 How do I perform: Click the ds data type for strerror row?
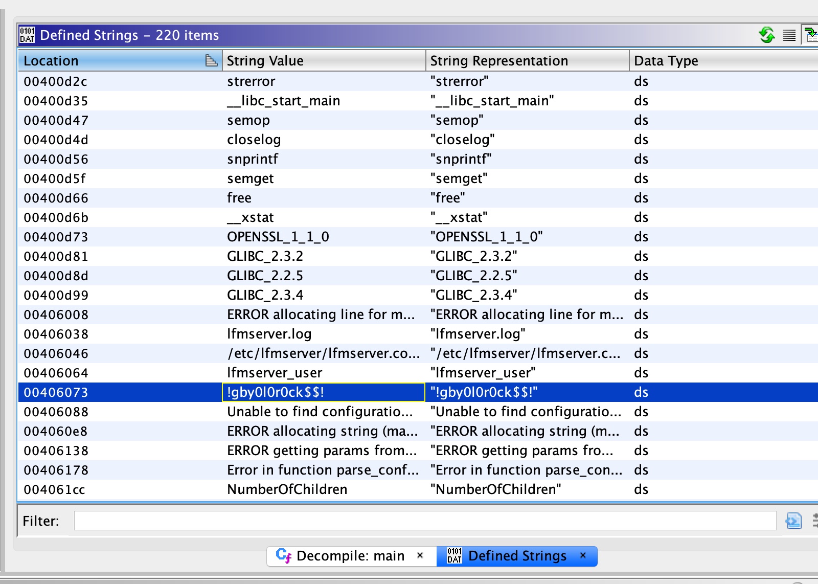pos(723,81)
